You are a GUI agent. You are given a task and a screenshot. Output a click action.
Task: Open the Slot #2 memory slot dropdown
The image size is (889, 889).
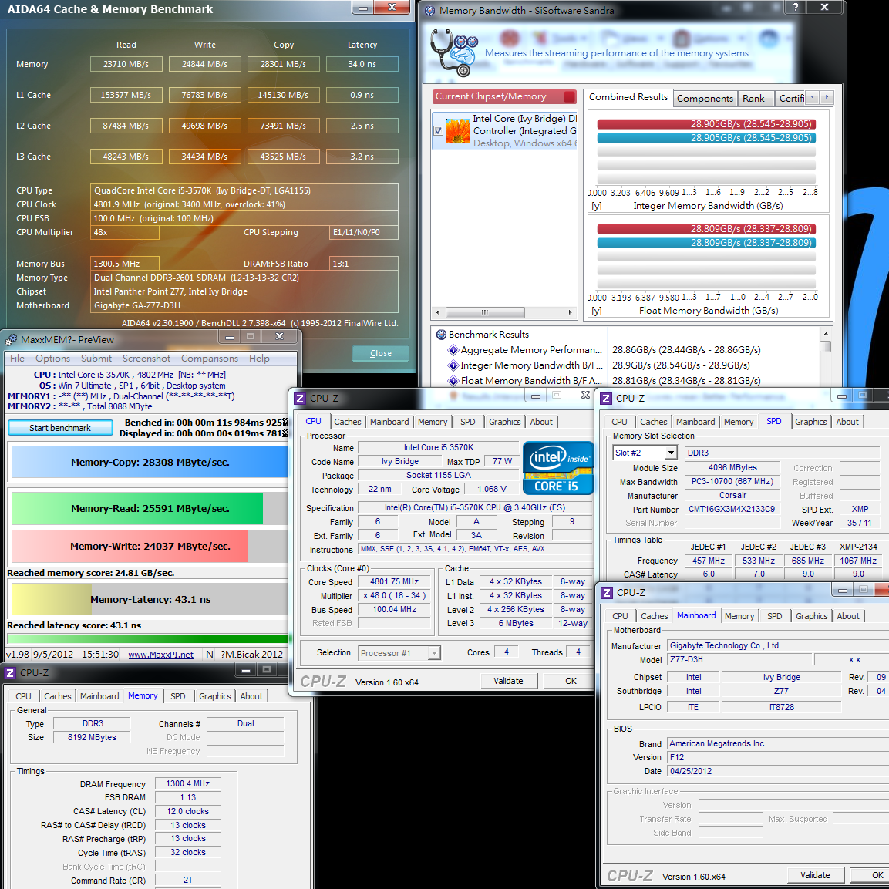tap(672, 453)
